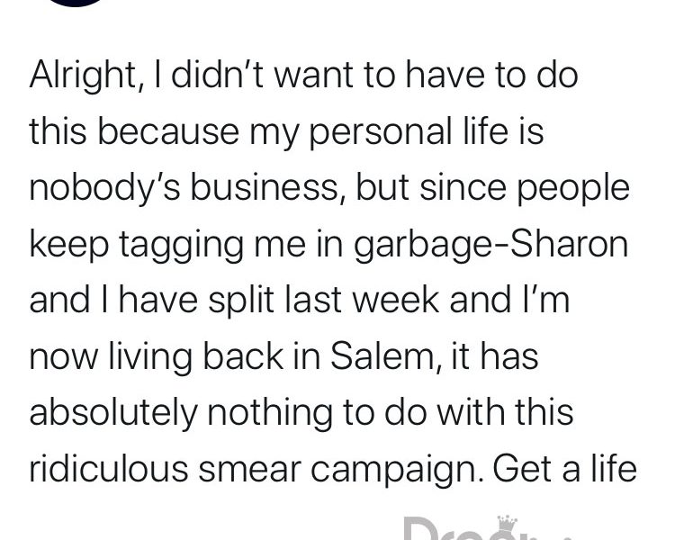Click the word "living" in the post
Image resolution: width=675 pixels, height=540 pixels.
(149, 357)
